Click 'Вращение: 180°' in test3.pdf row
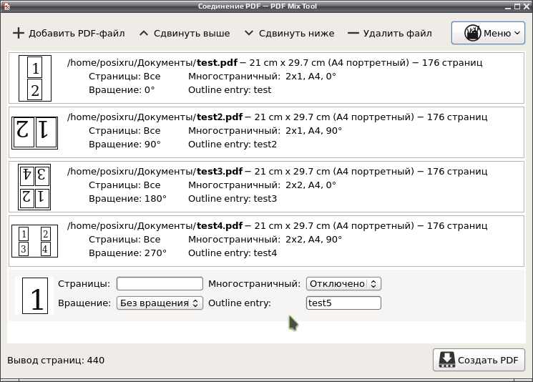The image size is (533, 382). (127, 198)
